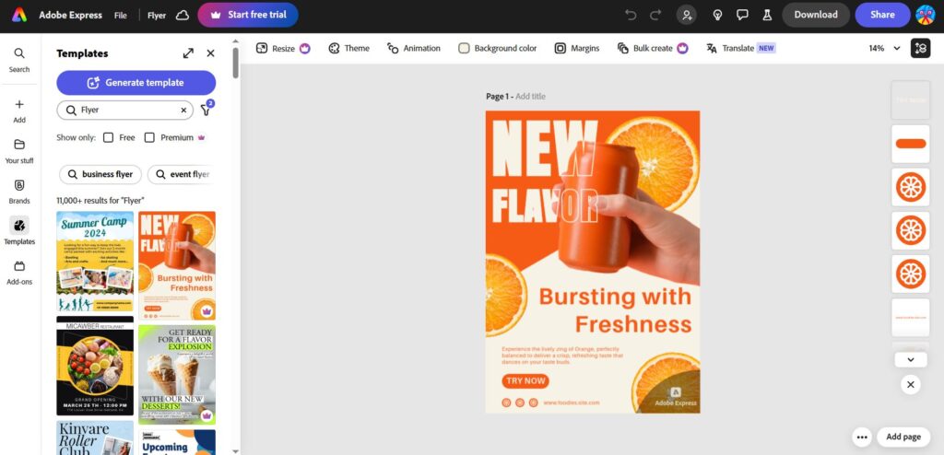
Task: Undo the last action
Action: pos(631,15)
